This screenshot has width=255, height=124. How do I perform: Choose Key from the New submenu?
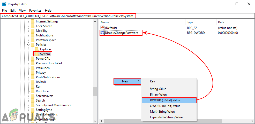(169, 81)
